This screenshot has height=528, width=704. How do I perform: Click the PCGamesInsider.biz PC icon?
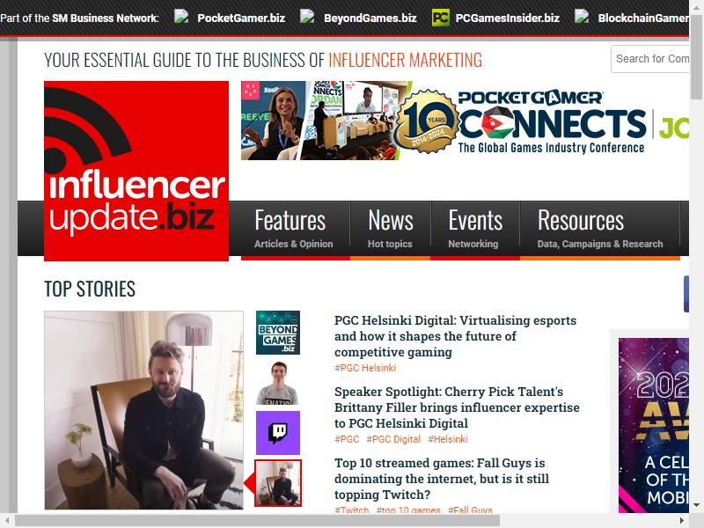441,18
